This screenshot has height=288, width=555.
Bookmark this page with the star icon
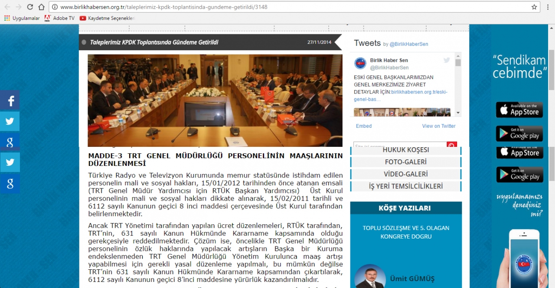click(534, 7)
